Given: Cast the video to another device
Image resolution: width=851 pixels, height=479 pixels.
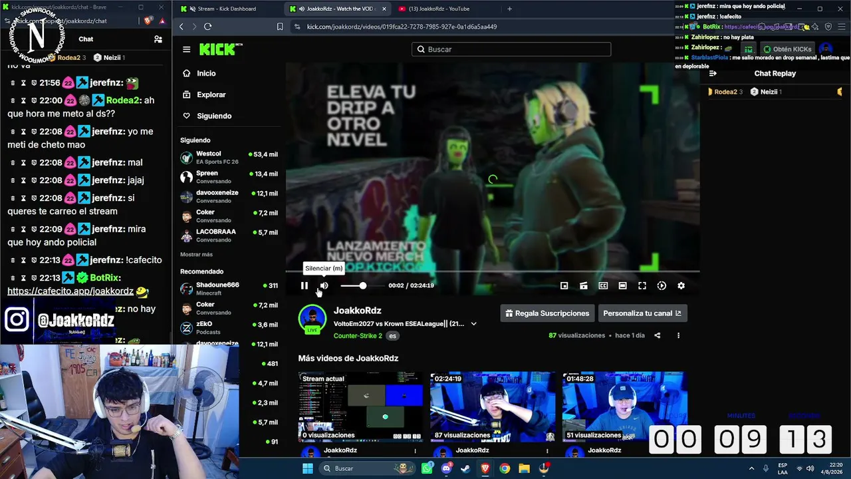Looking at the screenshot, I should pos(584,285).
